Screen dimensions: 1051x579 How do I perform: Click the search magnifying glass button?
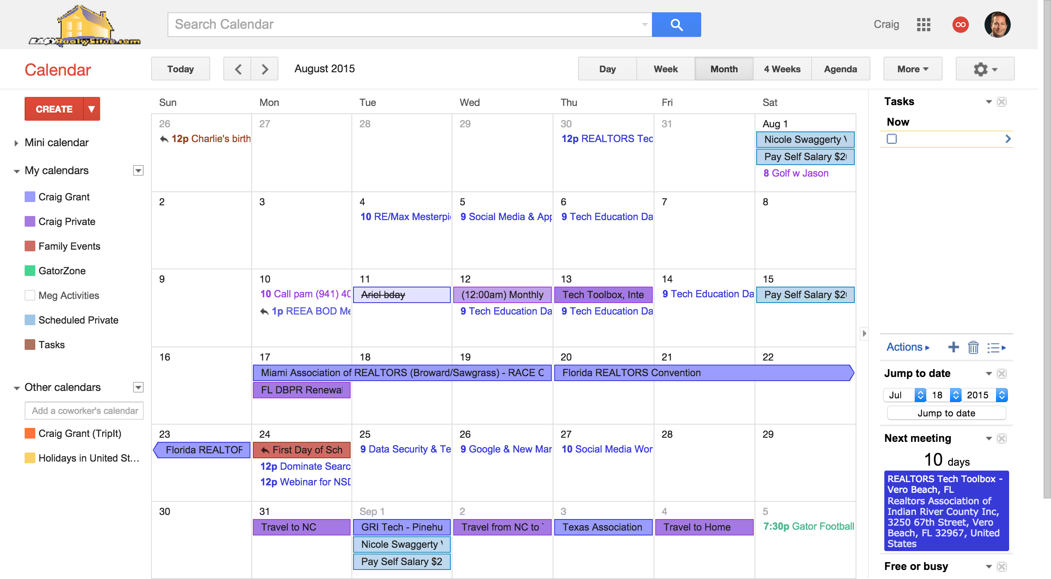click(676, 24)
